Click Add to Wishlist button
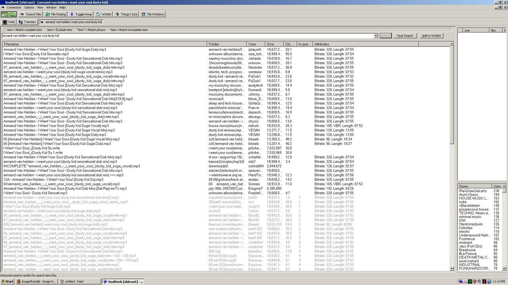Image resolution: width=508 pixels, height=285 pixels. [431, 36]
